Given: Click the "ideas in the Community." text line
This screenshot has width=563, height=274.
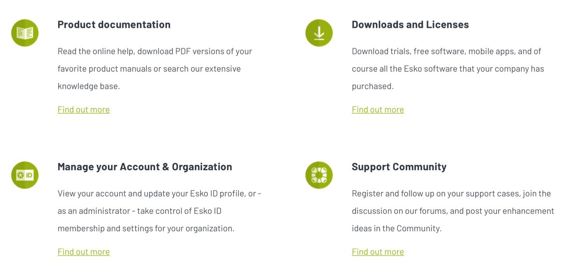Looking at the screenshot, I should pos(396,228).
